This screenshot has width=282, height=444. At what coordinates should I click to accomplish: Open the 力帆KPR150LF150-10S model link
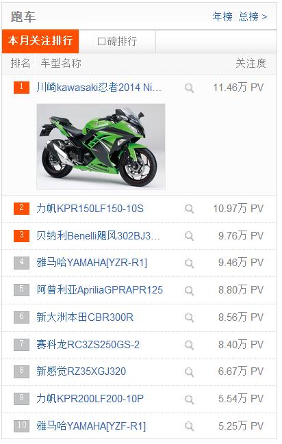(x=90, y=209)
